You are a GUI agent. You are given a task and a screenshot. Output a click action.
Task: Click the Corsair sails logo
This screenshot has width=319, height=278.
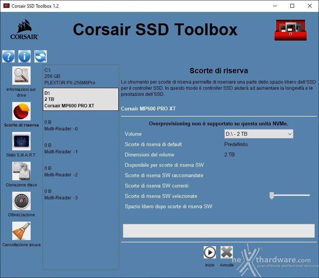coord(24,29)
